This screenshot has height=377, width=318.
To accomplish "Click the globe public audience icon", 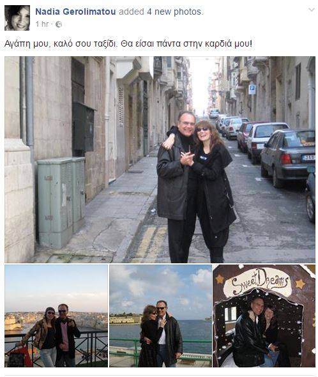I will [59, 24].
